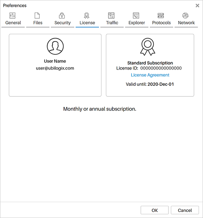Click the General sliders icon
Screen dimensions: 203x218
pos(12,15)
